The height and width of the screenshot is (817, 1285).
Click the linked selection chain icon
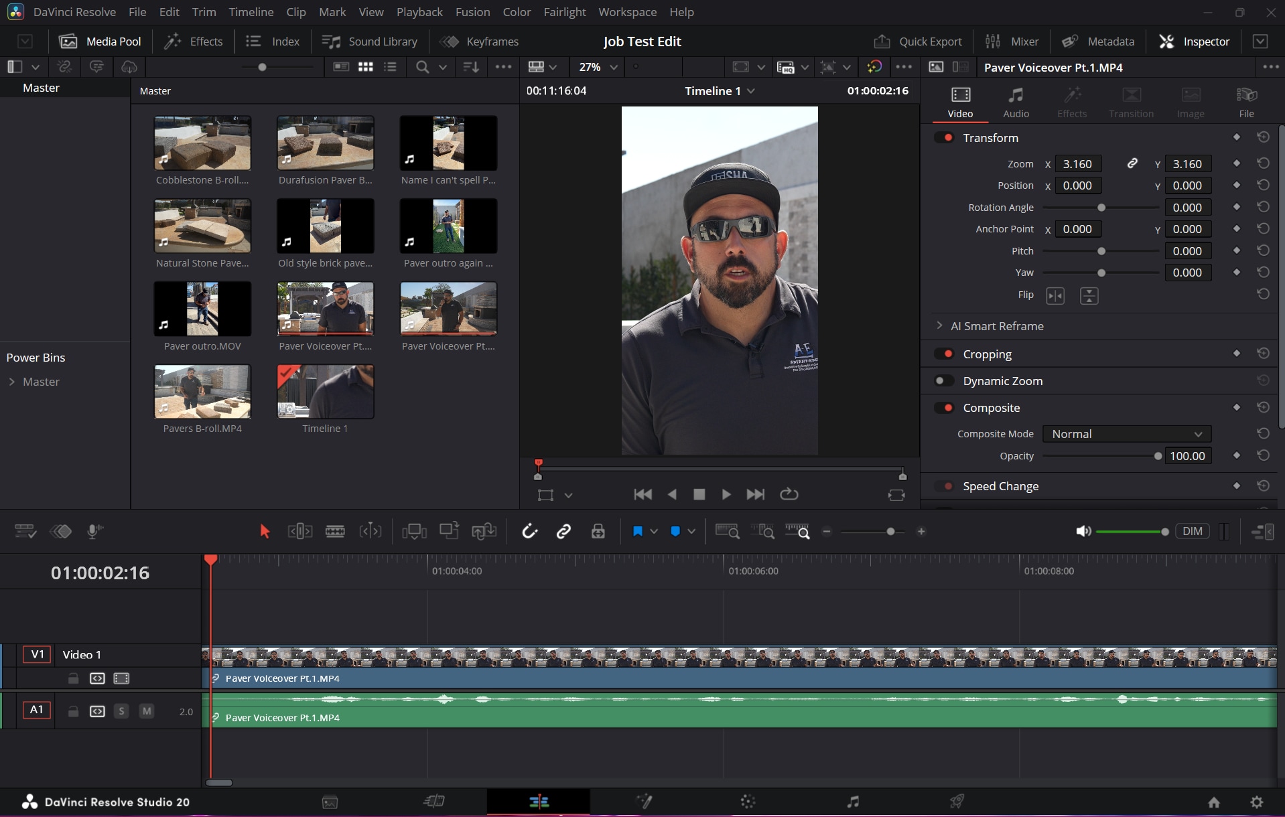click(563, 532)
